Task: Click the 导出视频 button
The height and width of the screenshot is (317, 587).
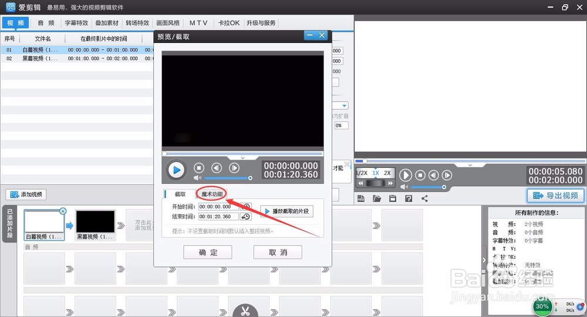Action: pos(555,195)
